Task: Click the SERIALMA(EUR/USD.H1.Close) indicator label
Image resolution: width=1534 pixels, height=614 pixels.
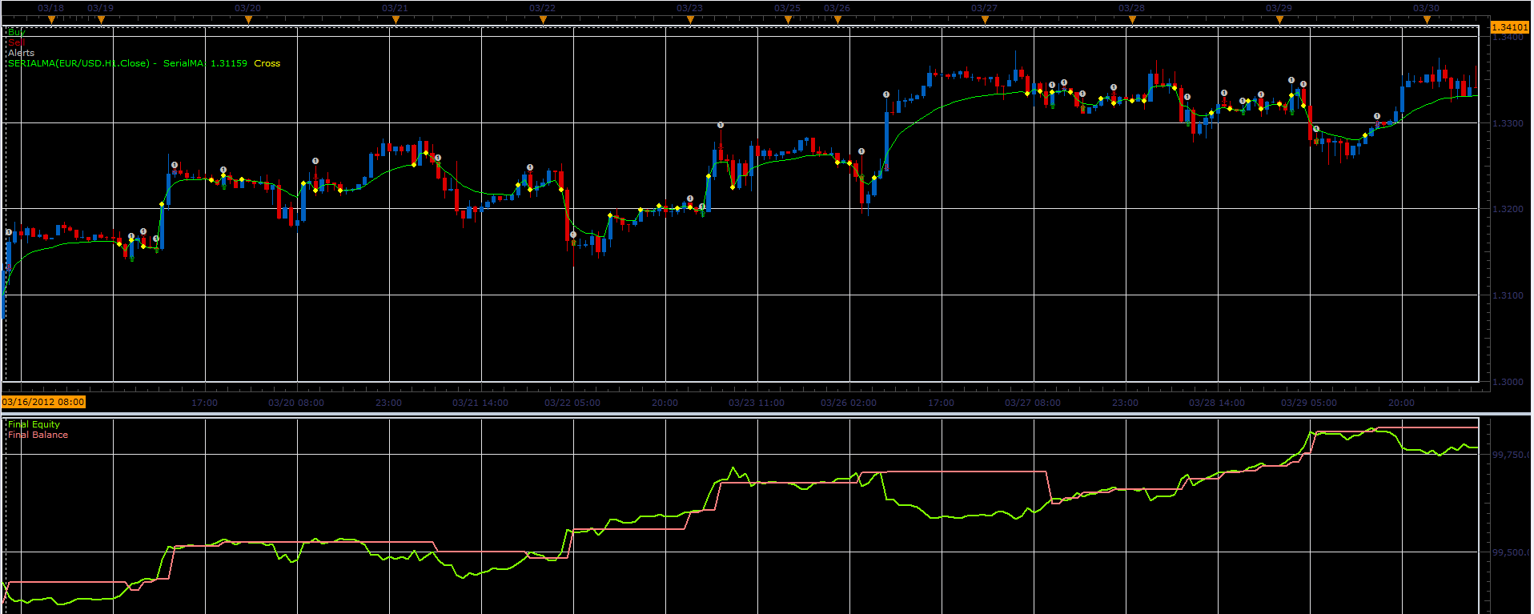Action: [78, 63]
